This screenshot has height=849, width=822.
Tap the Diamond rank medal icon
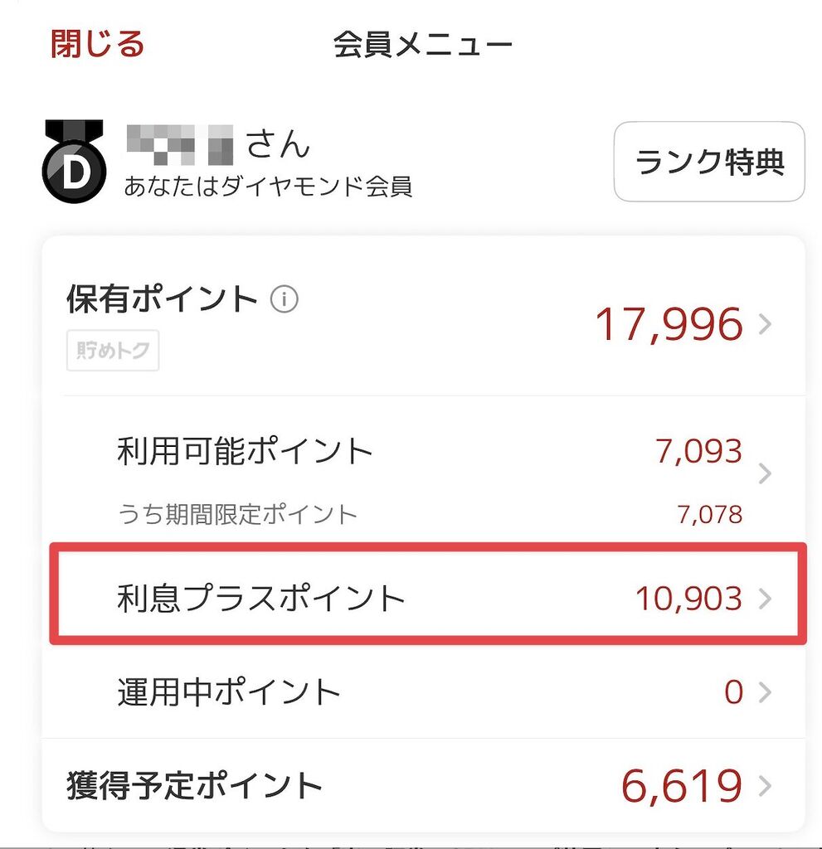point(74,163)
